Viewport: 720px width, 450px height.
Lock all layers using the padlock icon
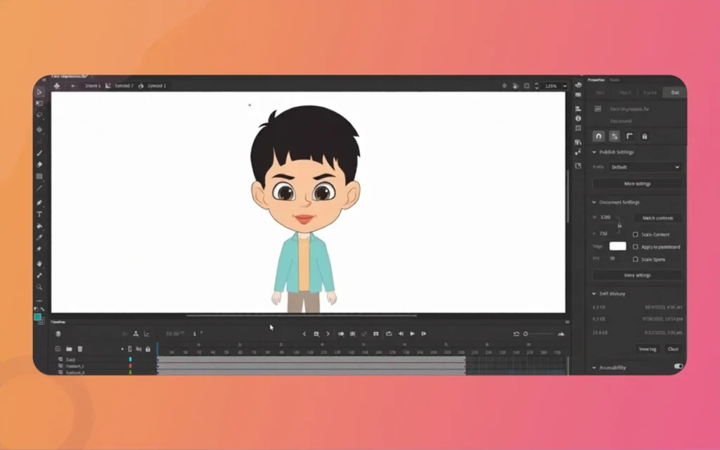point(148,349)
